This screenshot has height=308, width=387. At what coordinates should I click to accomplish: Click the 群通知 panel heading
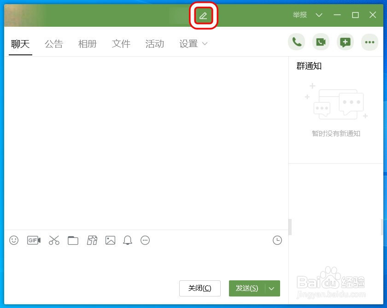tap(309, 66)
